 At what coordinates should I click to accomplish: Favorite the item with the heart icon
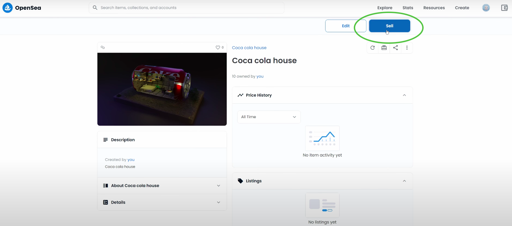(218, 47)
